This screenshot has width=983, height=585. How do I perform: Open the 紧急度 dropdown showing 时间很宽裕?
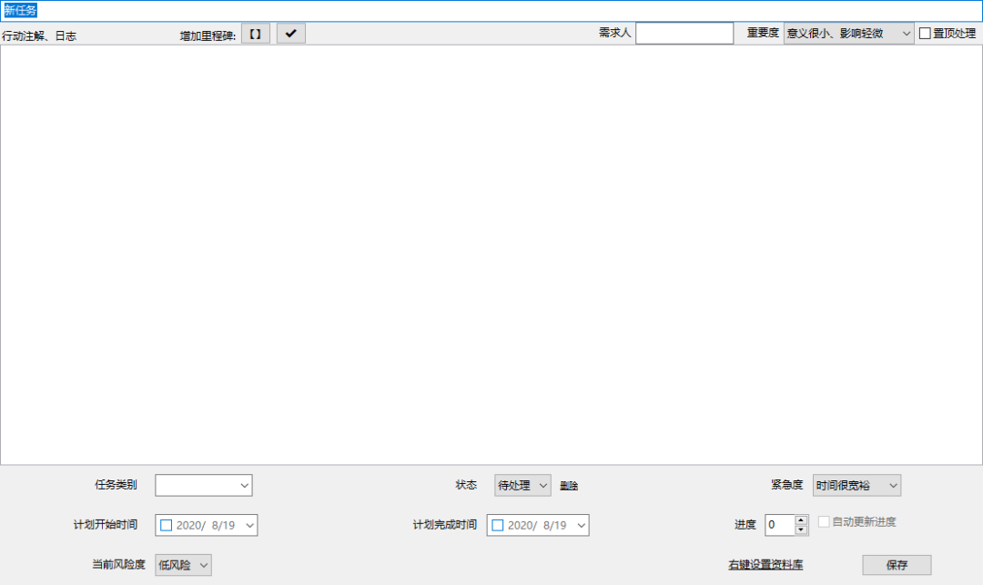point(856,486)
